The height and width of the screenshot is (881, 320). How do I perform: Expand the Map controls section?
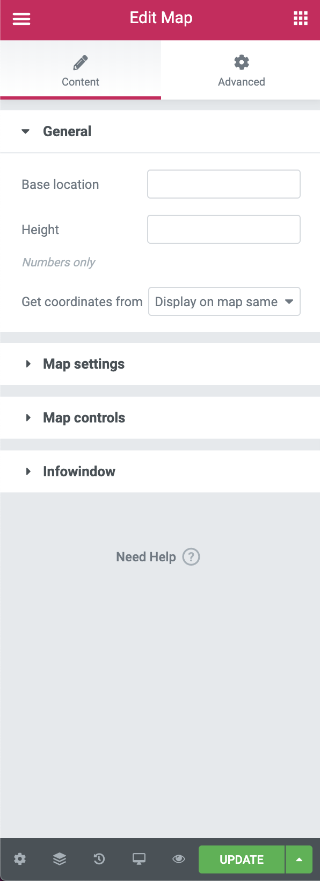pos(84,418)
